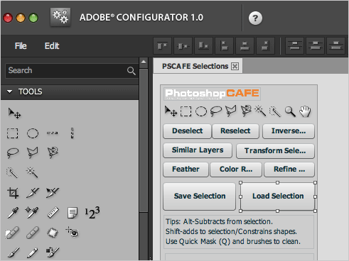349x261 pixels.
Task: Click the Similar Layers button
Action: click(198, 150)
